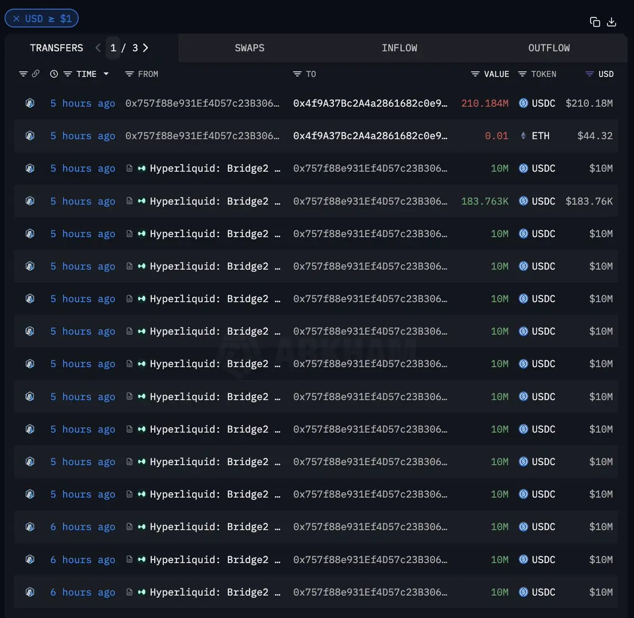634x618 pixels.
Task: Remove the USD ≥ $1 filter chip
Action: tap(16, 19)
